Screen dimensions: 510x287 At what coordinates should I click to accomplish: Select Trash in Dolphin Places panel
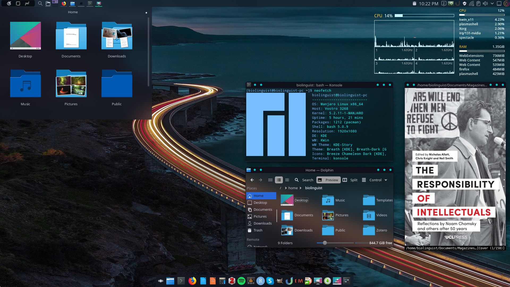point(258,230)
